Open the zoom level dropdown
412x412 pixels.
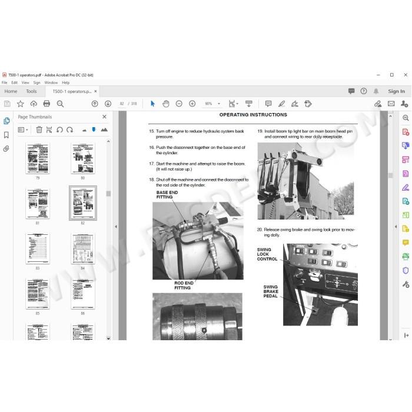click(219, 104)
